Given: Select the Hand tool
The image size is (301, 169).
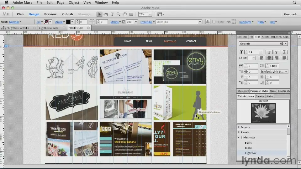Looking at the screenshot, I should pyautogui.click(x=125, y=14).
